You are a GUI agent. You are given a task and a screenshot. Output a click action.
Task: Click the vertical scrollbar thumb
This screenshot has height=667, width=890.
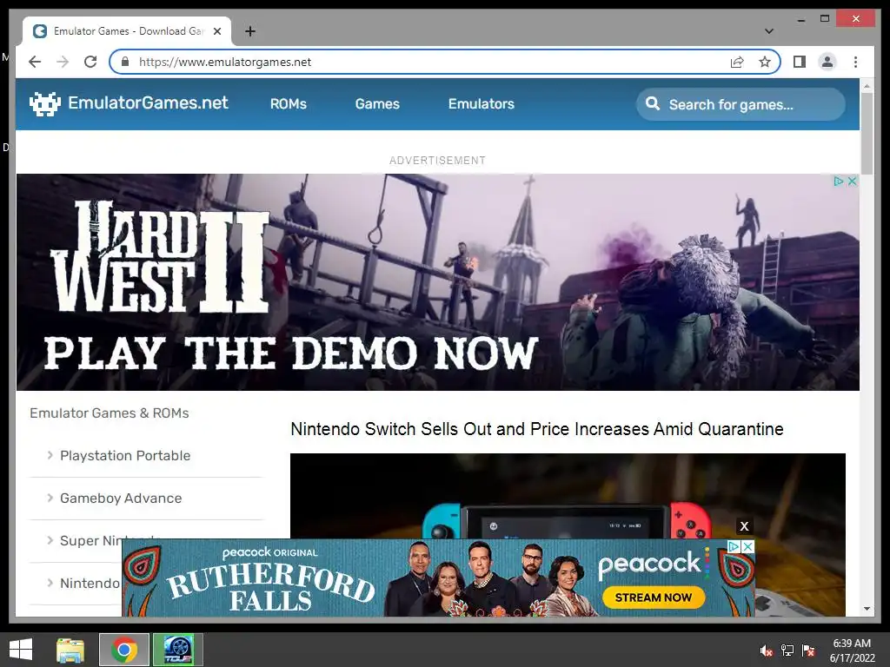coord(867,133)
